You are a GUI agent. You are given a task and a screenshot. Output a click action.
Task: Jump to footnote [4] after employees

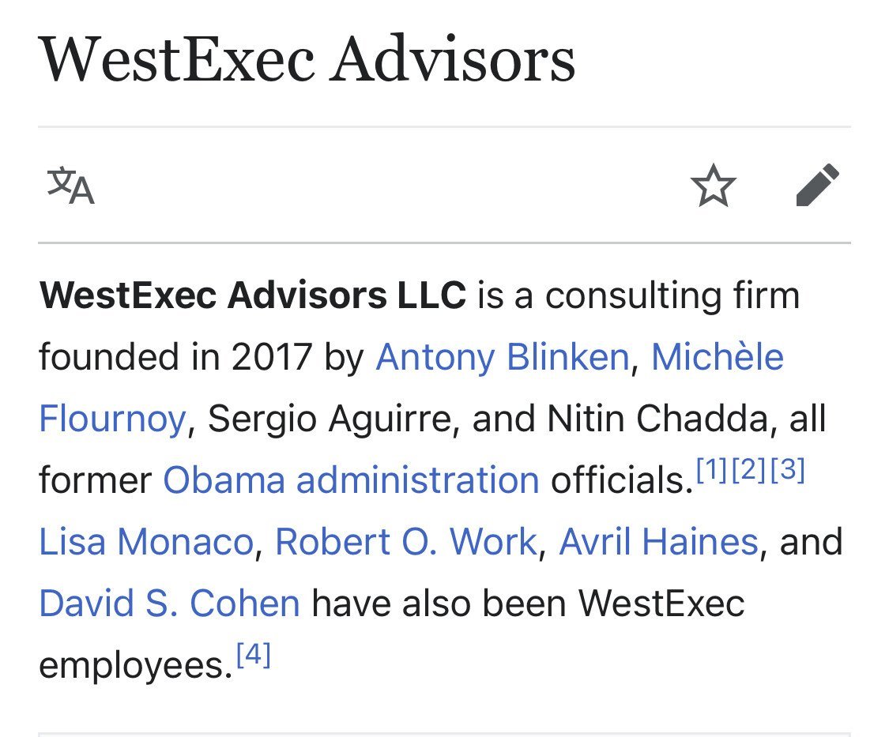[253, 656]
